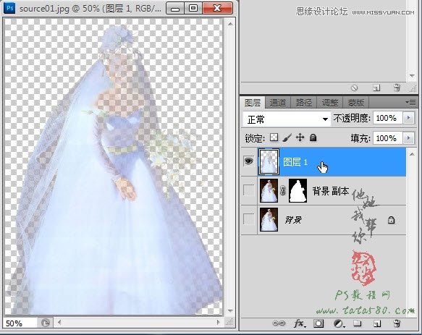
Task: Switch to the 调整 tab
Action: 330,103
